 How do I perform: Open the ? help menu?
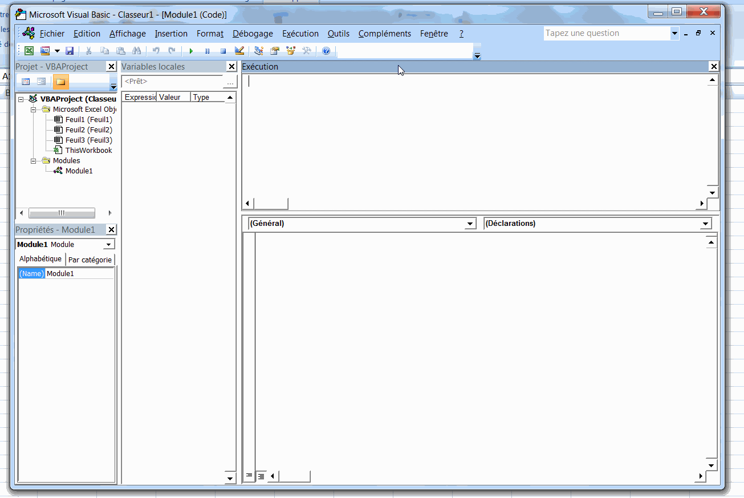coord(461,34)
